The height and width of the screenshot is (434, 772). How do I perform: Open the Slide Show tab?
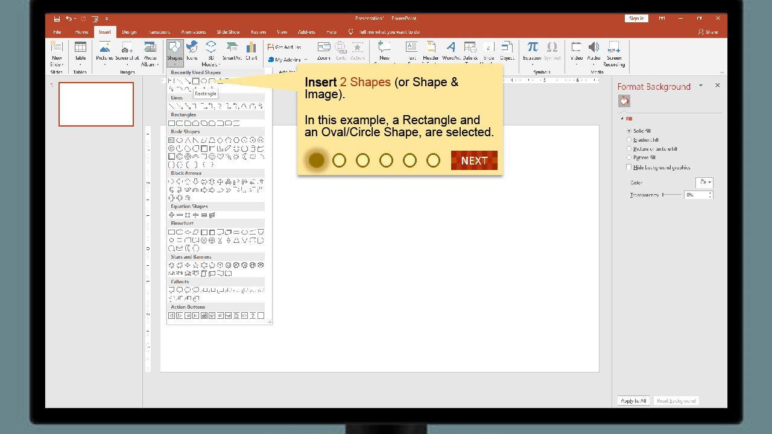228,32
